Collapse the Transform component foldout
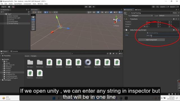This screenshot has height=101, width=180. point(124,19)
